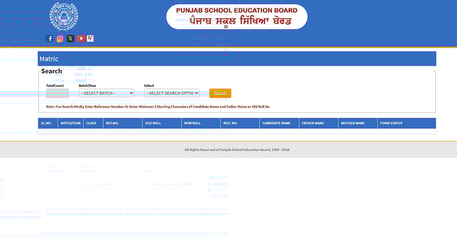Open the Instagram profile icon

[x=60, y=38]
